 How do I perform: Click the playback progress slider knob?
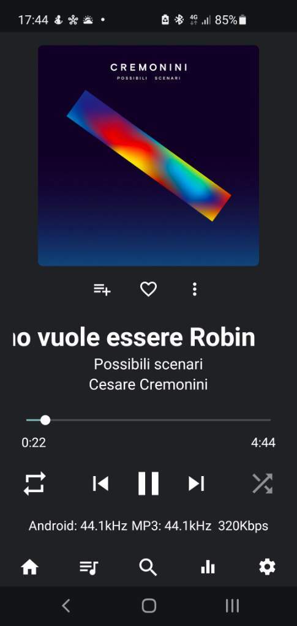pyautogui.click(x=45, y=420)
